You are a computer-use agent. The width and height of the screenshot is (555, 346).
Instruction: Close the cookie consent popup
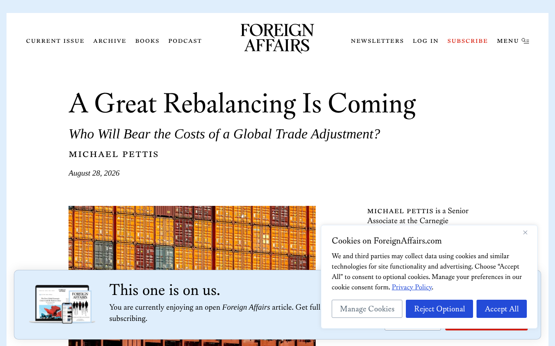(525, 233)
